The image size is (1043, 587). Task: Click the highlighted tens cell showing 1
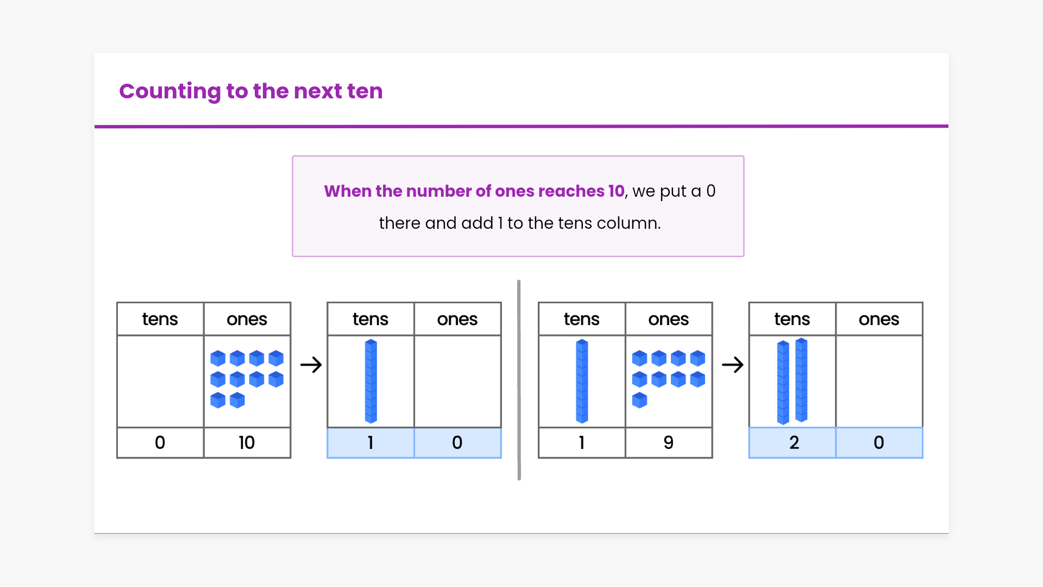point(370,442)
